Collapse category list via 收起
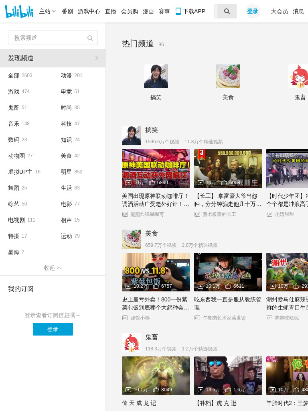The image size is (308, 411). [53, 268]
